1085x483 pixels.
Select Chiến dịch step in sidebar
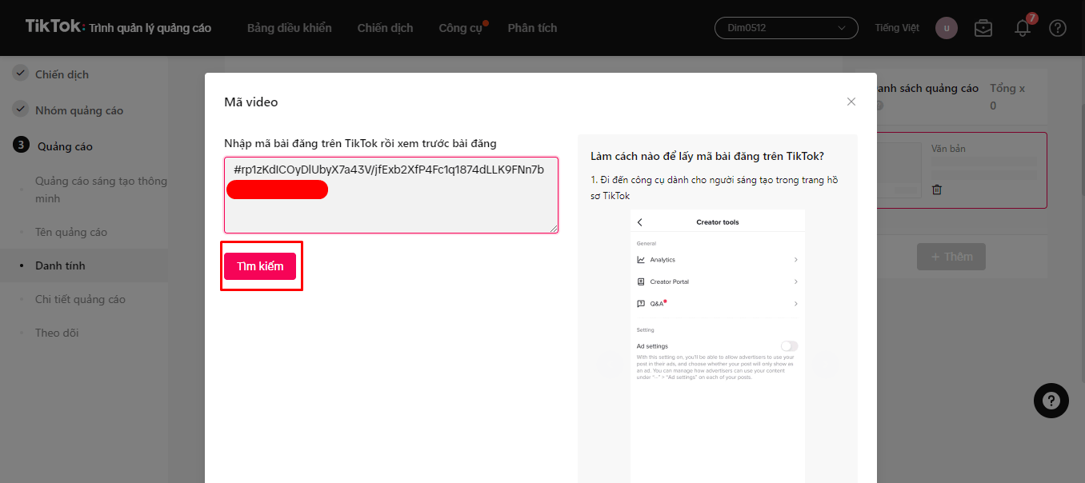[x=62, y=74]
